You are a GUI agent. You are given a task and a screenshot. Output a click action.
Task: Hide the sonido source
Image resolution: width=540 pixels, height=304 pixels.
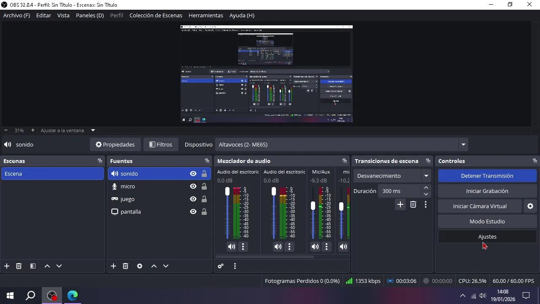193,174
